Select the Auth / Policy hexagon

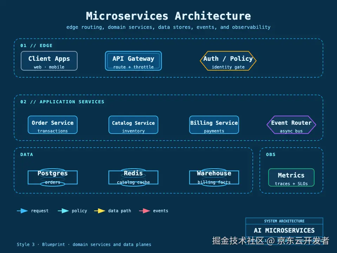(228, 61)
